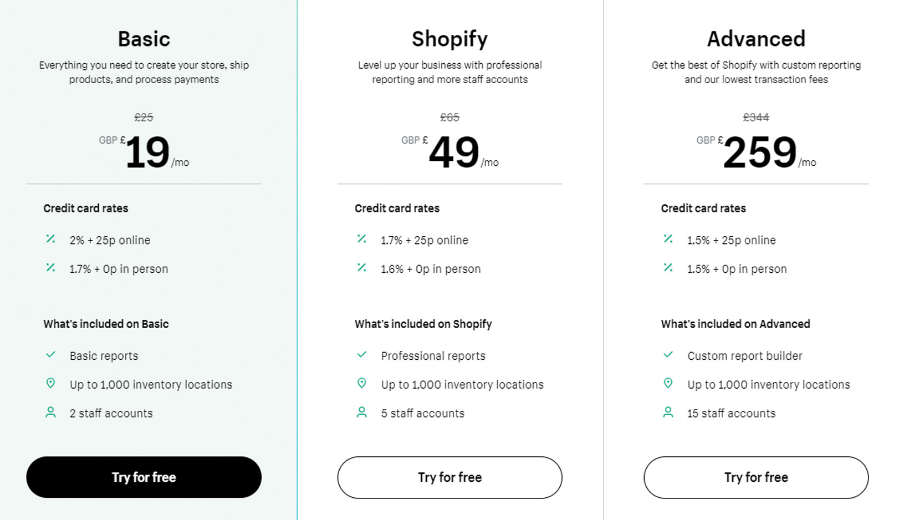Screen dimensions: 899x520
Task: Click Try for free on the Shopify plan
Action: [449, 477]
